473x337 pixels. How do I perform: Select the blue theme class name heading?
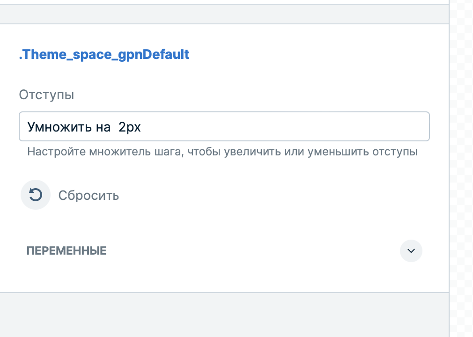(x=104, y=54)
